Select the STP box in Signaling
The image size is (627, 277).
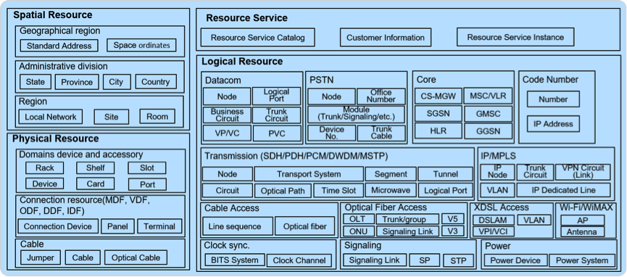(458, 260)
